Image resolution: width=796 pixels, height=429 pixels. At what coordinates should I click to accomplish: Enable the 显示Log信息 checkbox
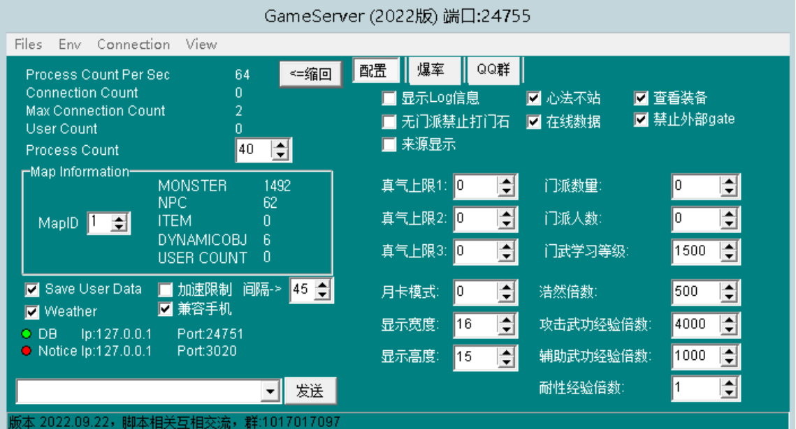[389, 99]
